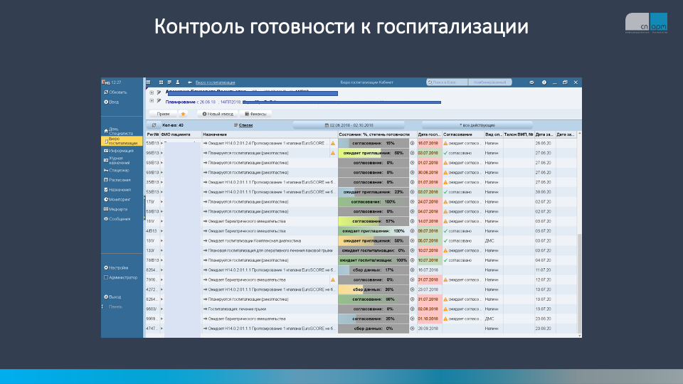Click the Ввод plus icon in sidebar

[106, 102]
